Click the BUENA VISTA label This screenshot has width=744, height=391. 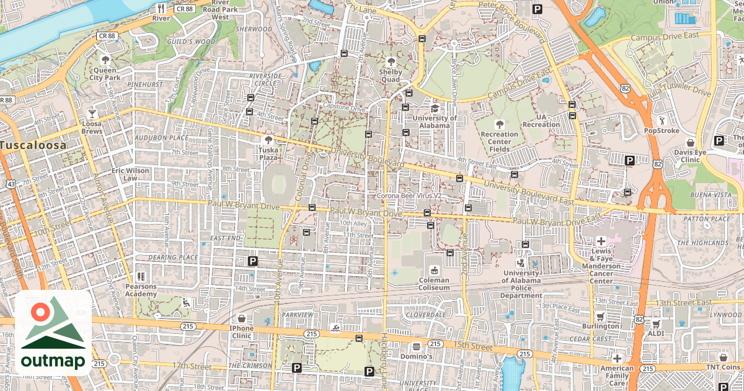coord(711,194)
